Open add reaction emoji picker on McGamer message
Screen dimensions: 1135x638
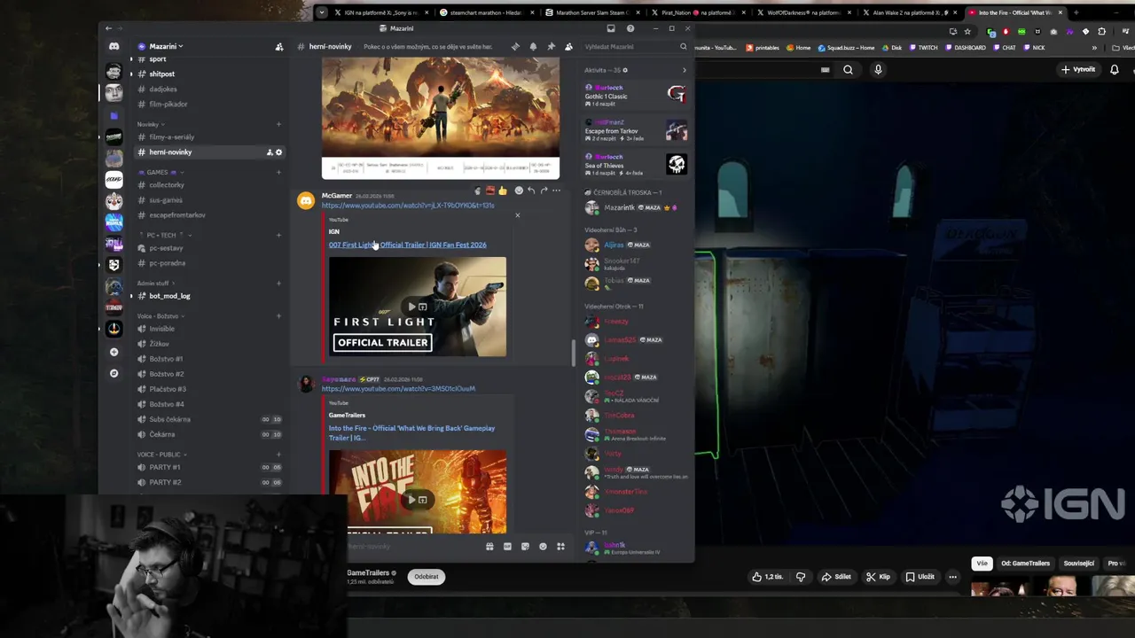(x=519, y=191)
